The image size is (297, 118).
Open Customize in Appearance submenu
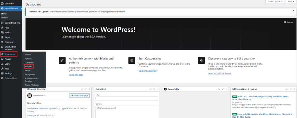click(29, 63)
